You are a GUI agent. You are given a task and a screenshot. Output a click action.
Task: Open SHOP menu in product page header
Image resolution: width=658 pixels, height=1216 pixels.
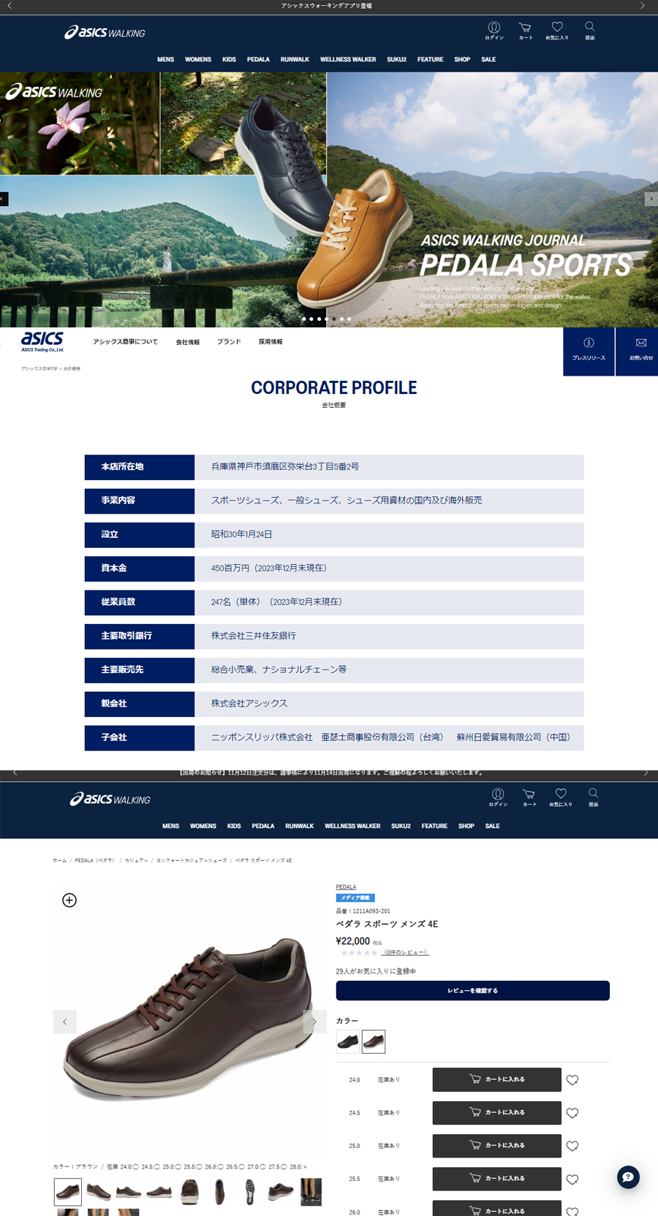pyautogui.click(x=466, y=826)
